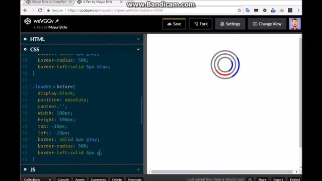Click the Share button
The height and width of the screenshot is (181, 322).
click(262, 179)
